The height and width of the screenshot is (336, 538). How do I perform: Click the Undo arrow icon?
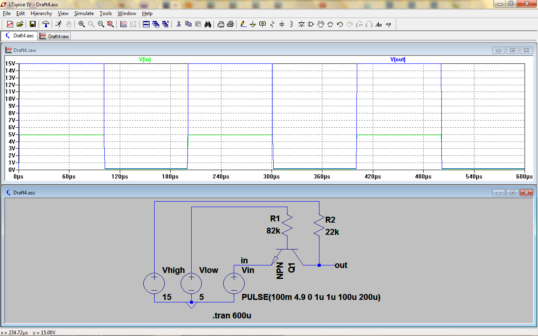click(340, 24)
